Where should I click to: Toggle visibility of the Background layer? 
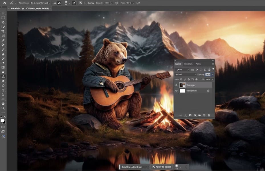point(176,91)
